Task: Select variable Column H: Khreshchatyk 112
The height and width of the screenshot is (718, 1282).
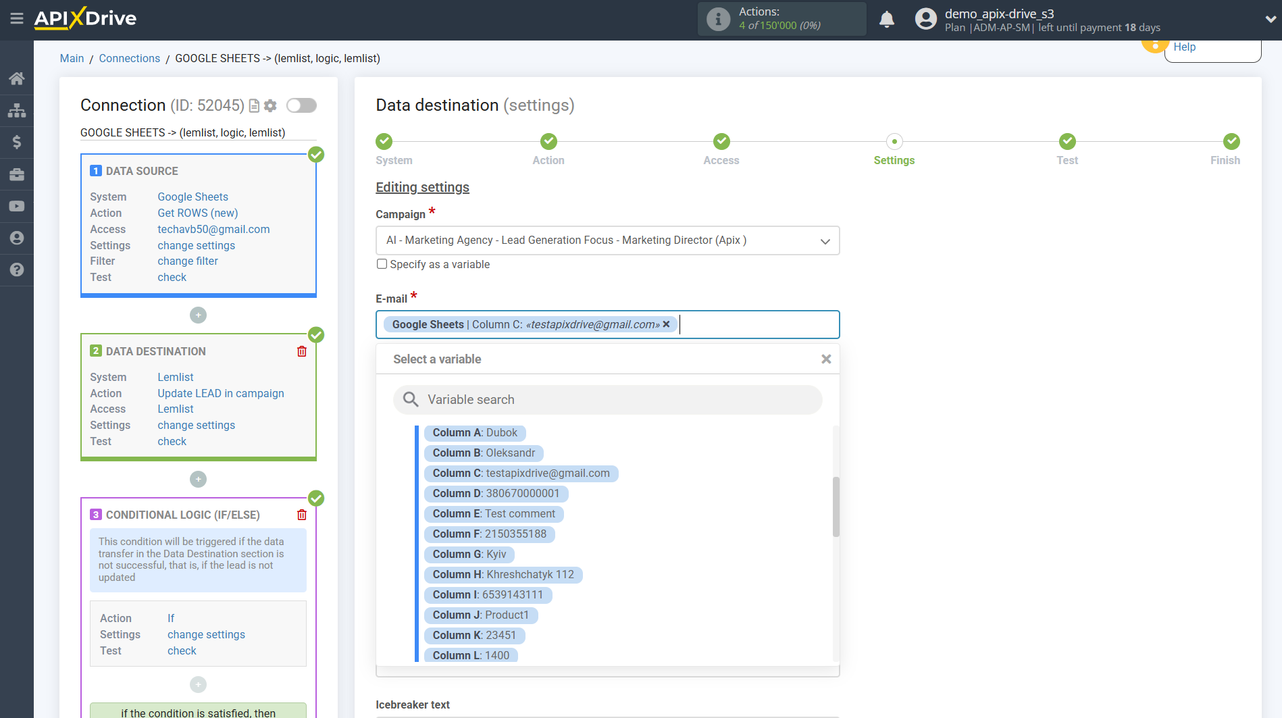Action: click(503, 574)
